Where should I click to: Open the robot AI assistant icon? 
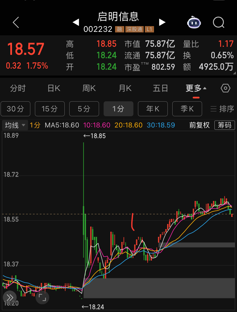(194, 22)
